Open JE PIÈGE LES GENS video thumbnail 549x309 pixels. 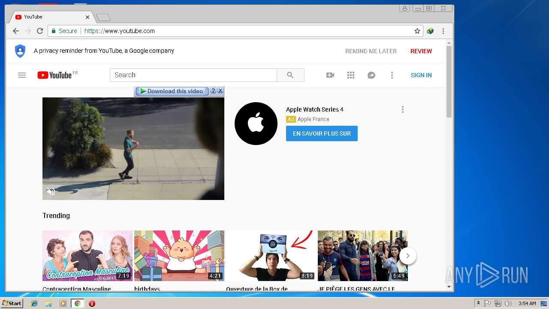click(x=363, y=256)
